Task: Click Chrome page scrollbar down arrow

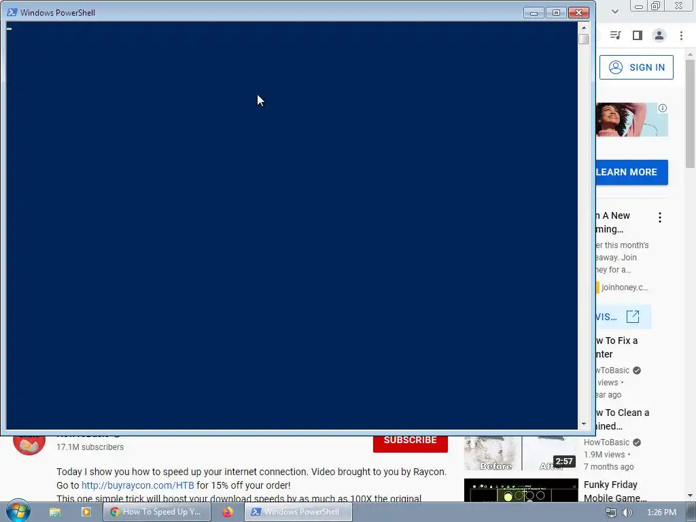Action: (690, 495)
